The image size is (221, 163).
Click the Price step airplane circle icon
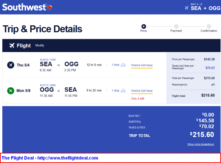click(143, 26)
